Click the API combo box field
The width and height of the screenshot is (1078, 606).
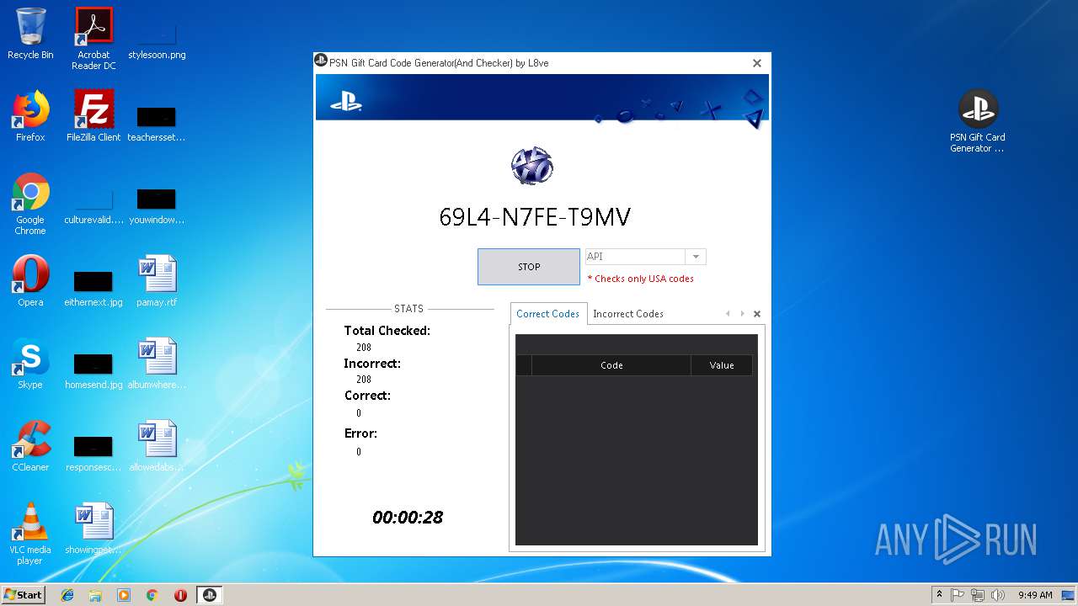tap(636, 257)
